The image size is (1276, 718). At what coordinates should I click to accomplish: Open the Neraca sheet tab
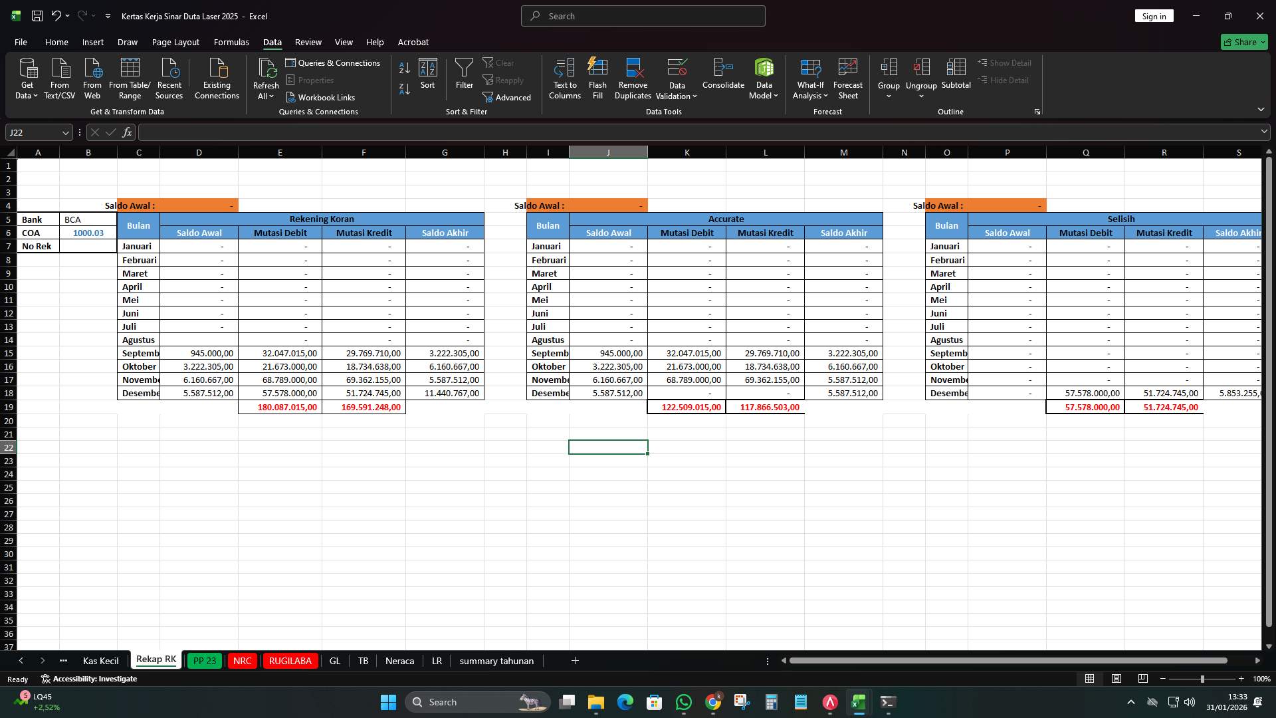click(x=399, y=660)
